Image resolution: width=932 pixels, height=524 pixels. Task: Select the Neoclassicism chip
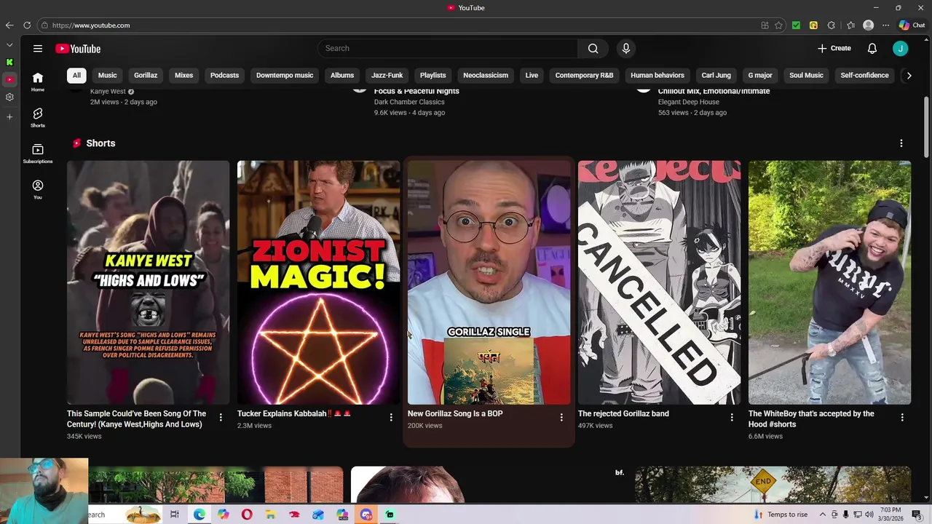486,75
